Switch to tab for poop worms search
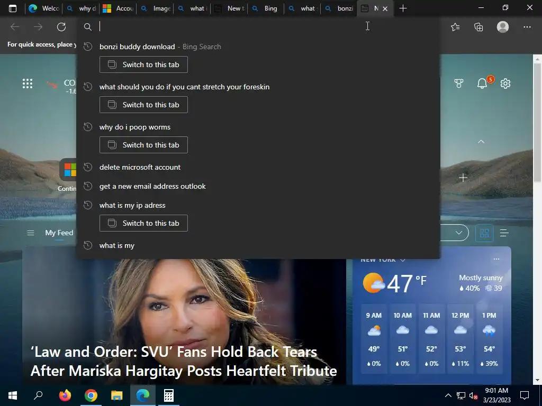This screenshot has width=542, height=406. click(x=143, y=145)
